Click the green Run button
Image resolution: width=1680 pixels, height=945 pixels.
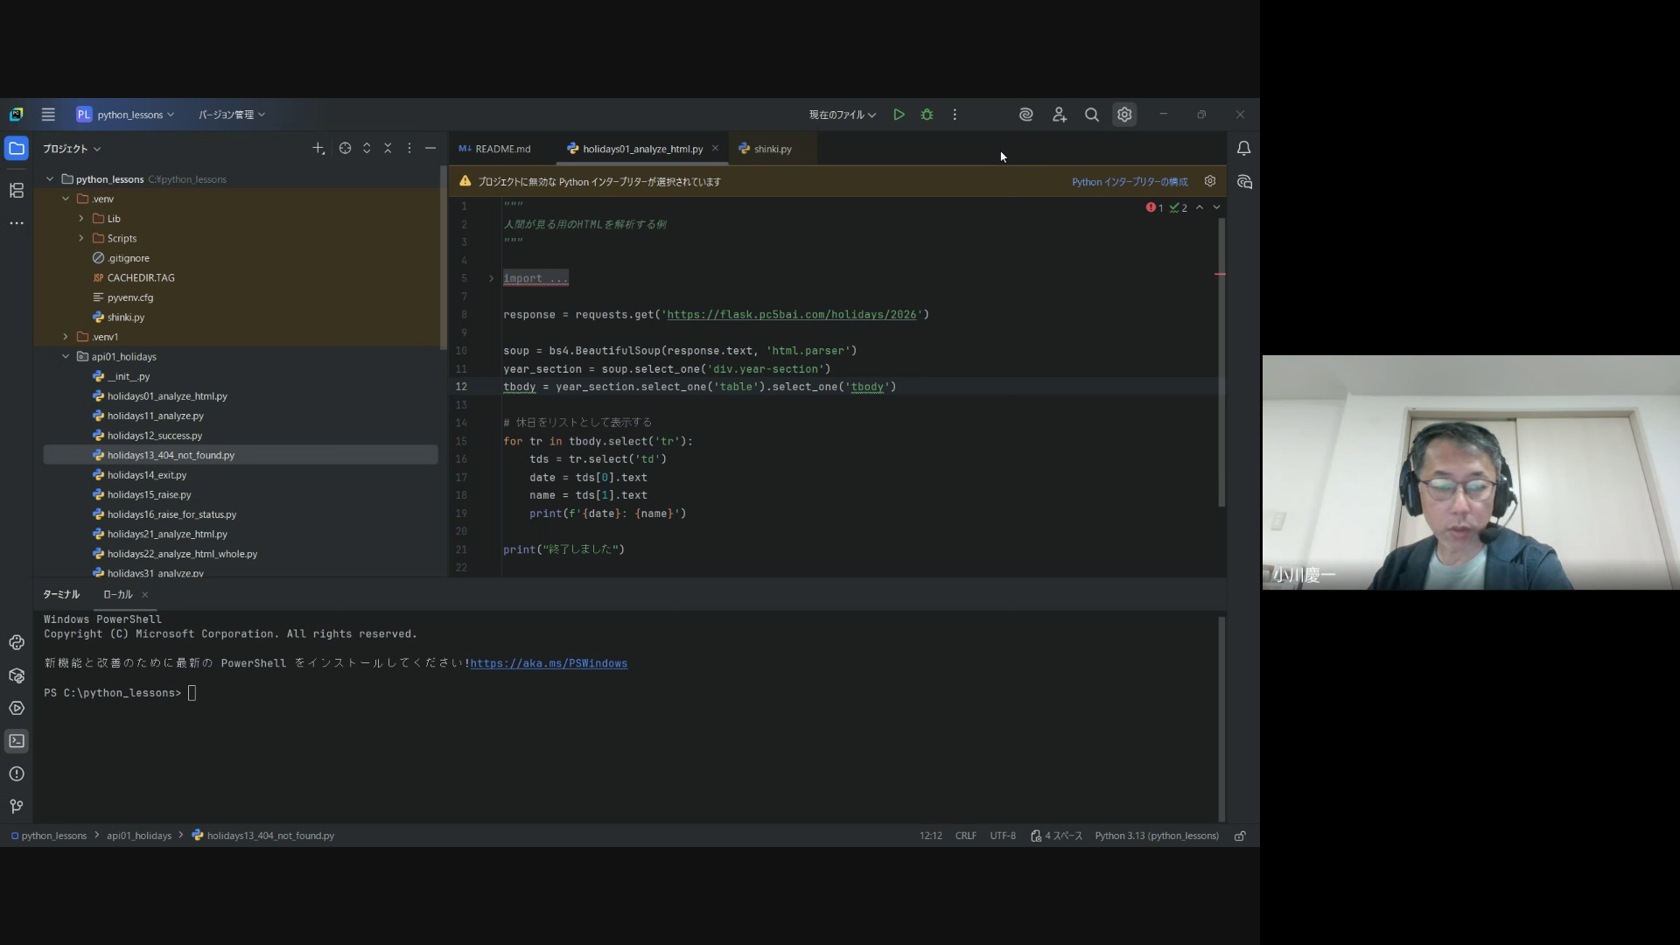899,115
